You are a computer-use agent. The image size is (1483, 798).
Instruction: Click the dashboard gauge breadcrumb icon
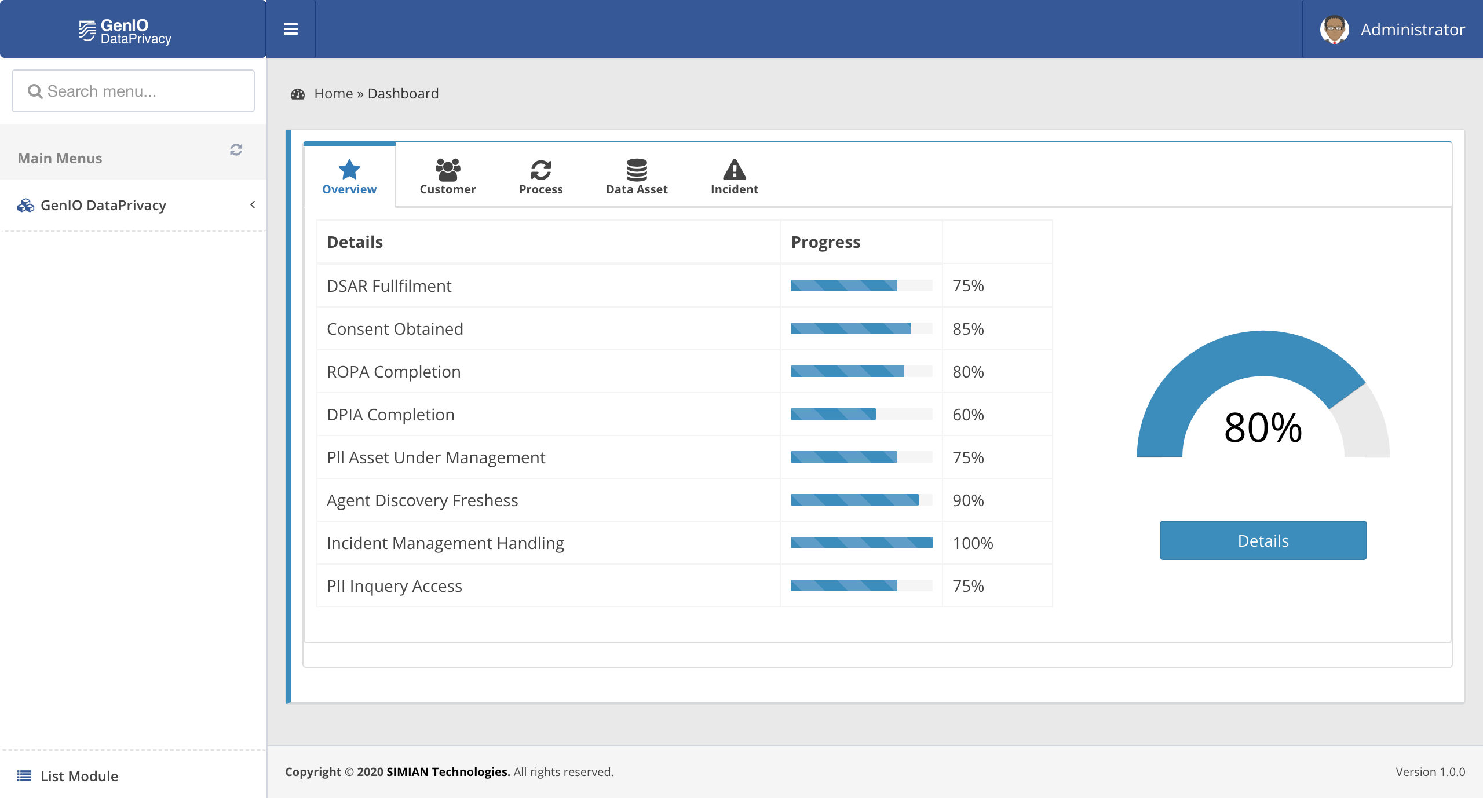(298, 94)
